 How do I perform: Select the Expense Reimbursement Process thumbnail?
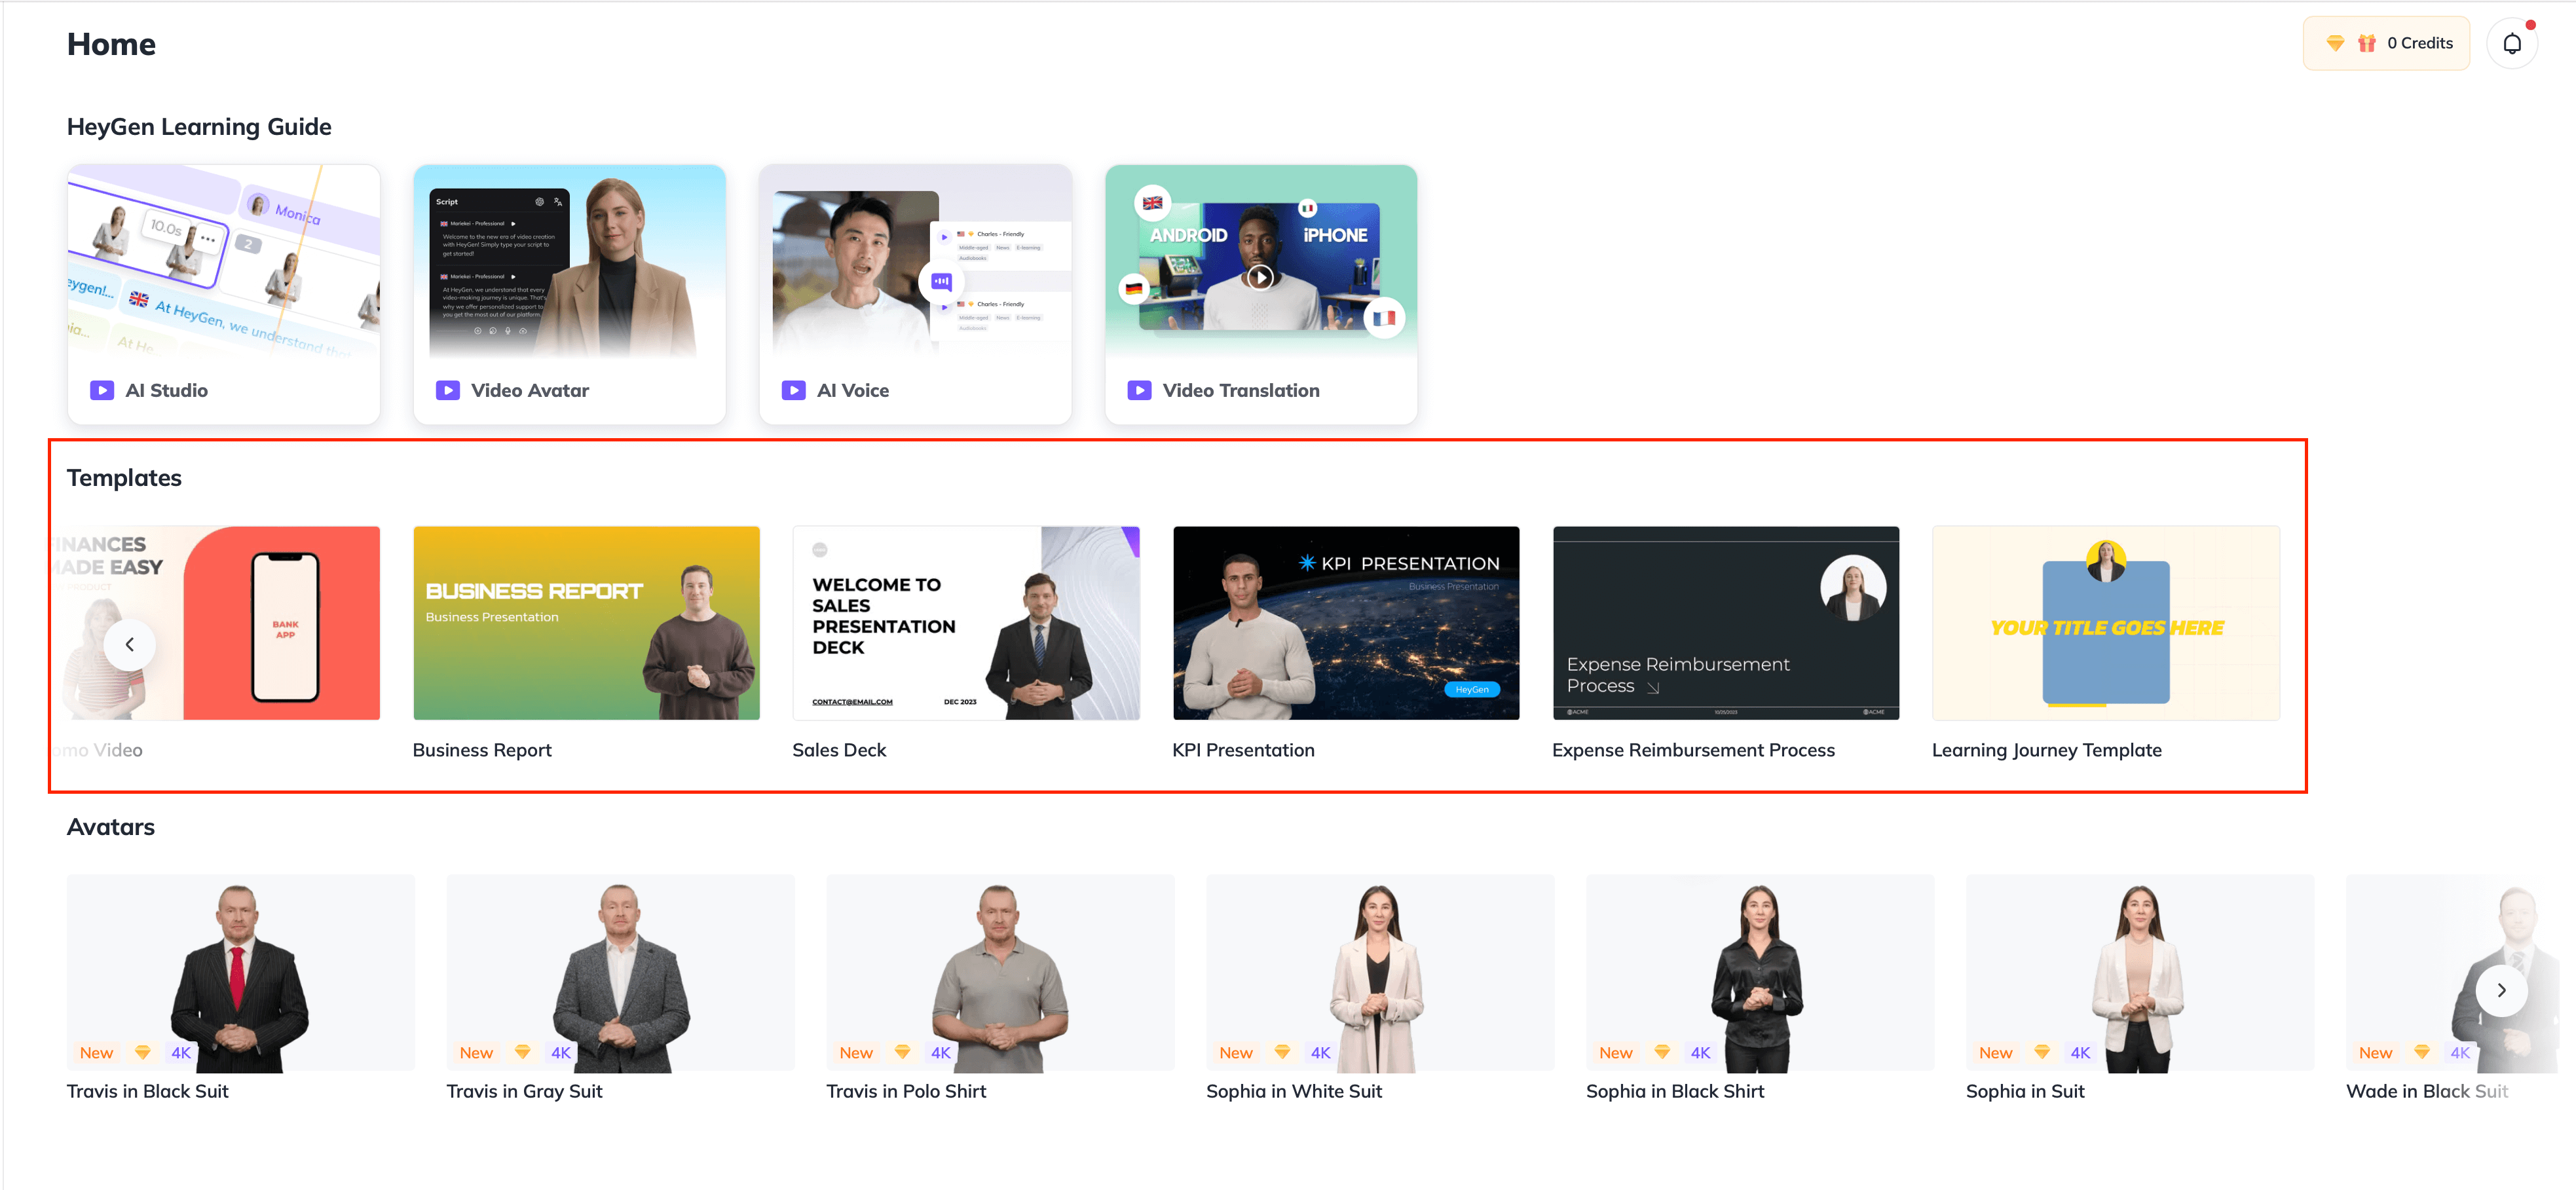point(1726,623)
